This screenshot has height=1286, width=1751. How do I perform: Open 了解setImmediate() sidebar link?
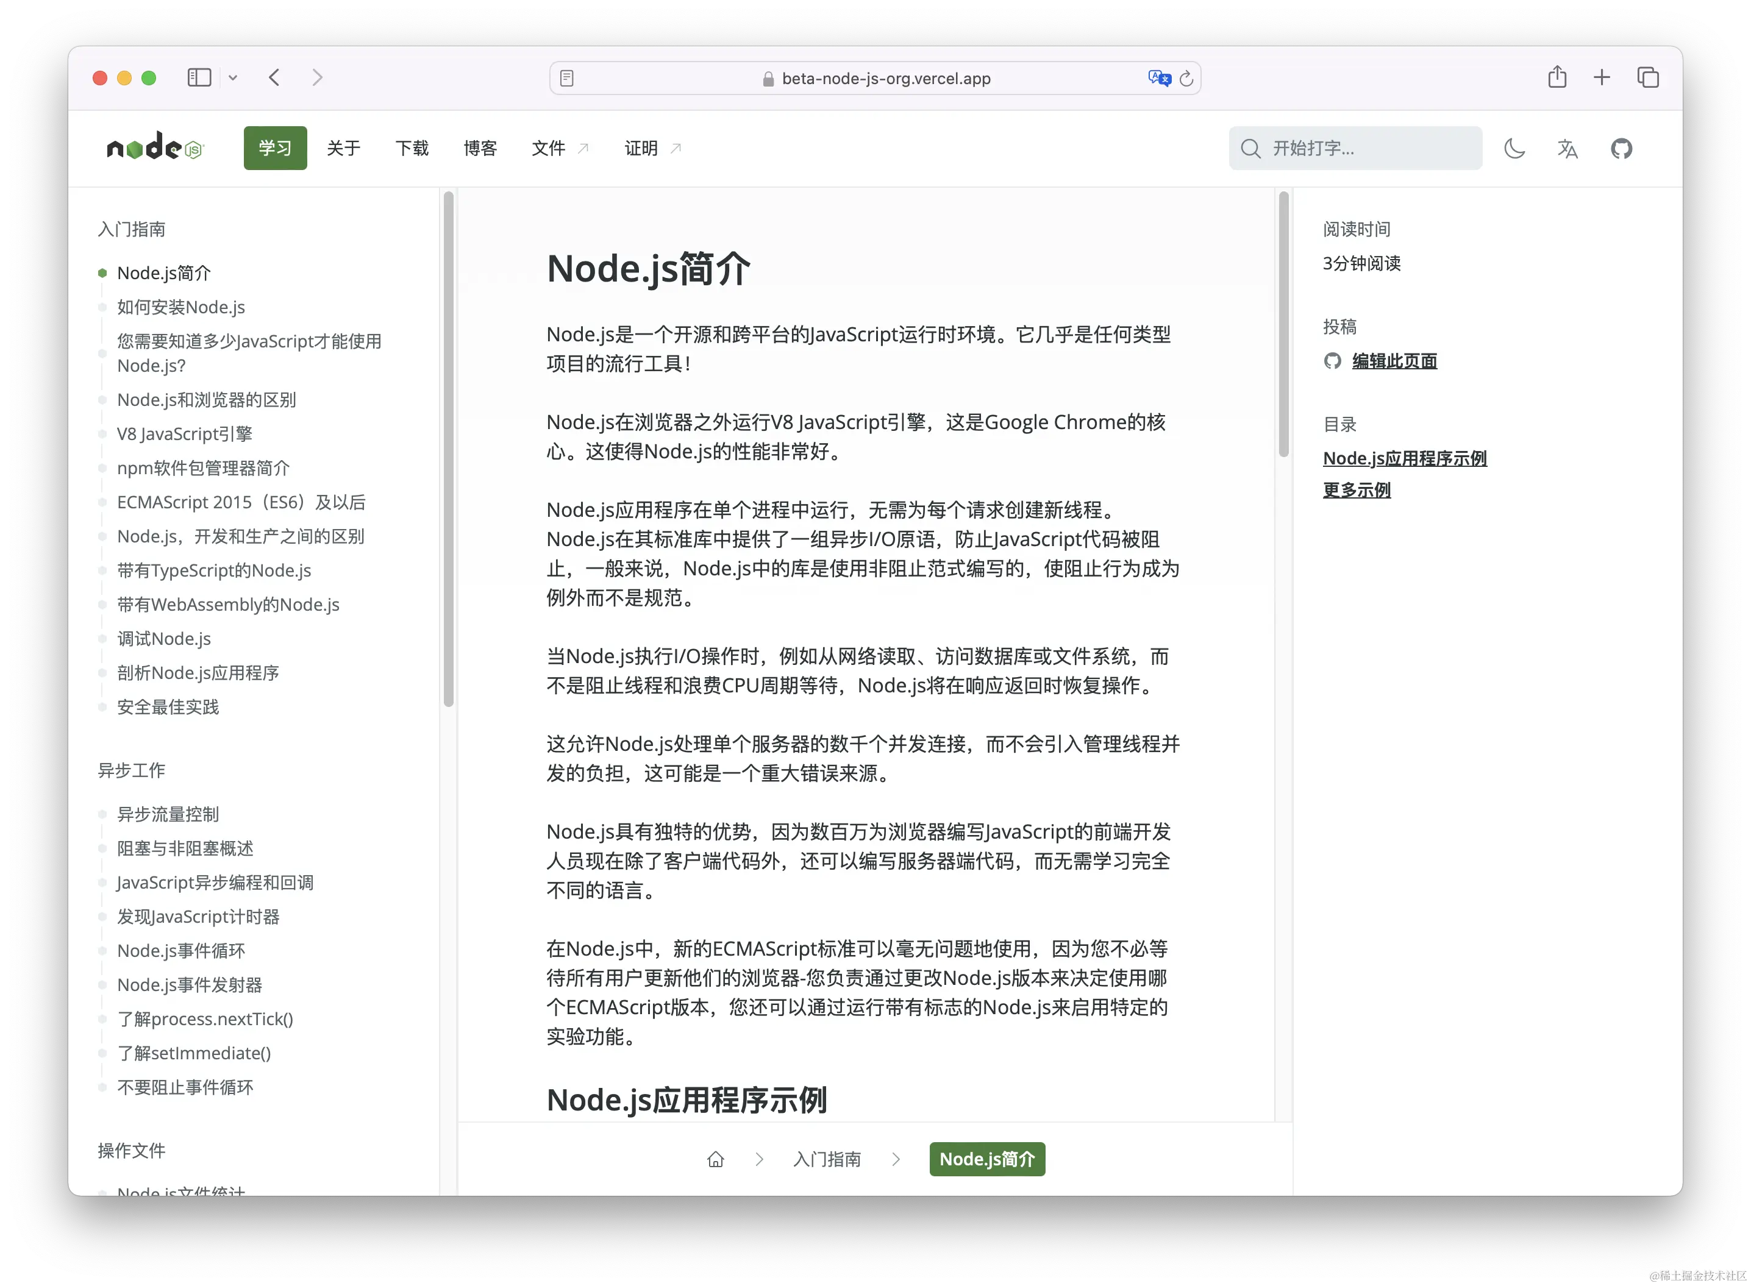194,1054
